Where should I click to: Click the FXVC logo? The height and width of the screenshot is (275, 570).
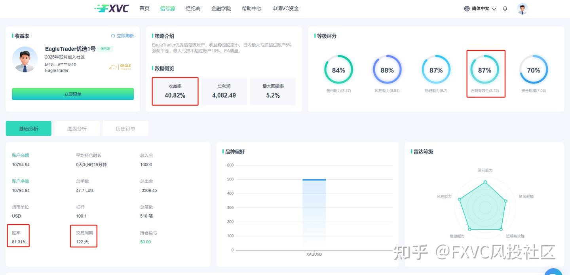click(112, 8)
